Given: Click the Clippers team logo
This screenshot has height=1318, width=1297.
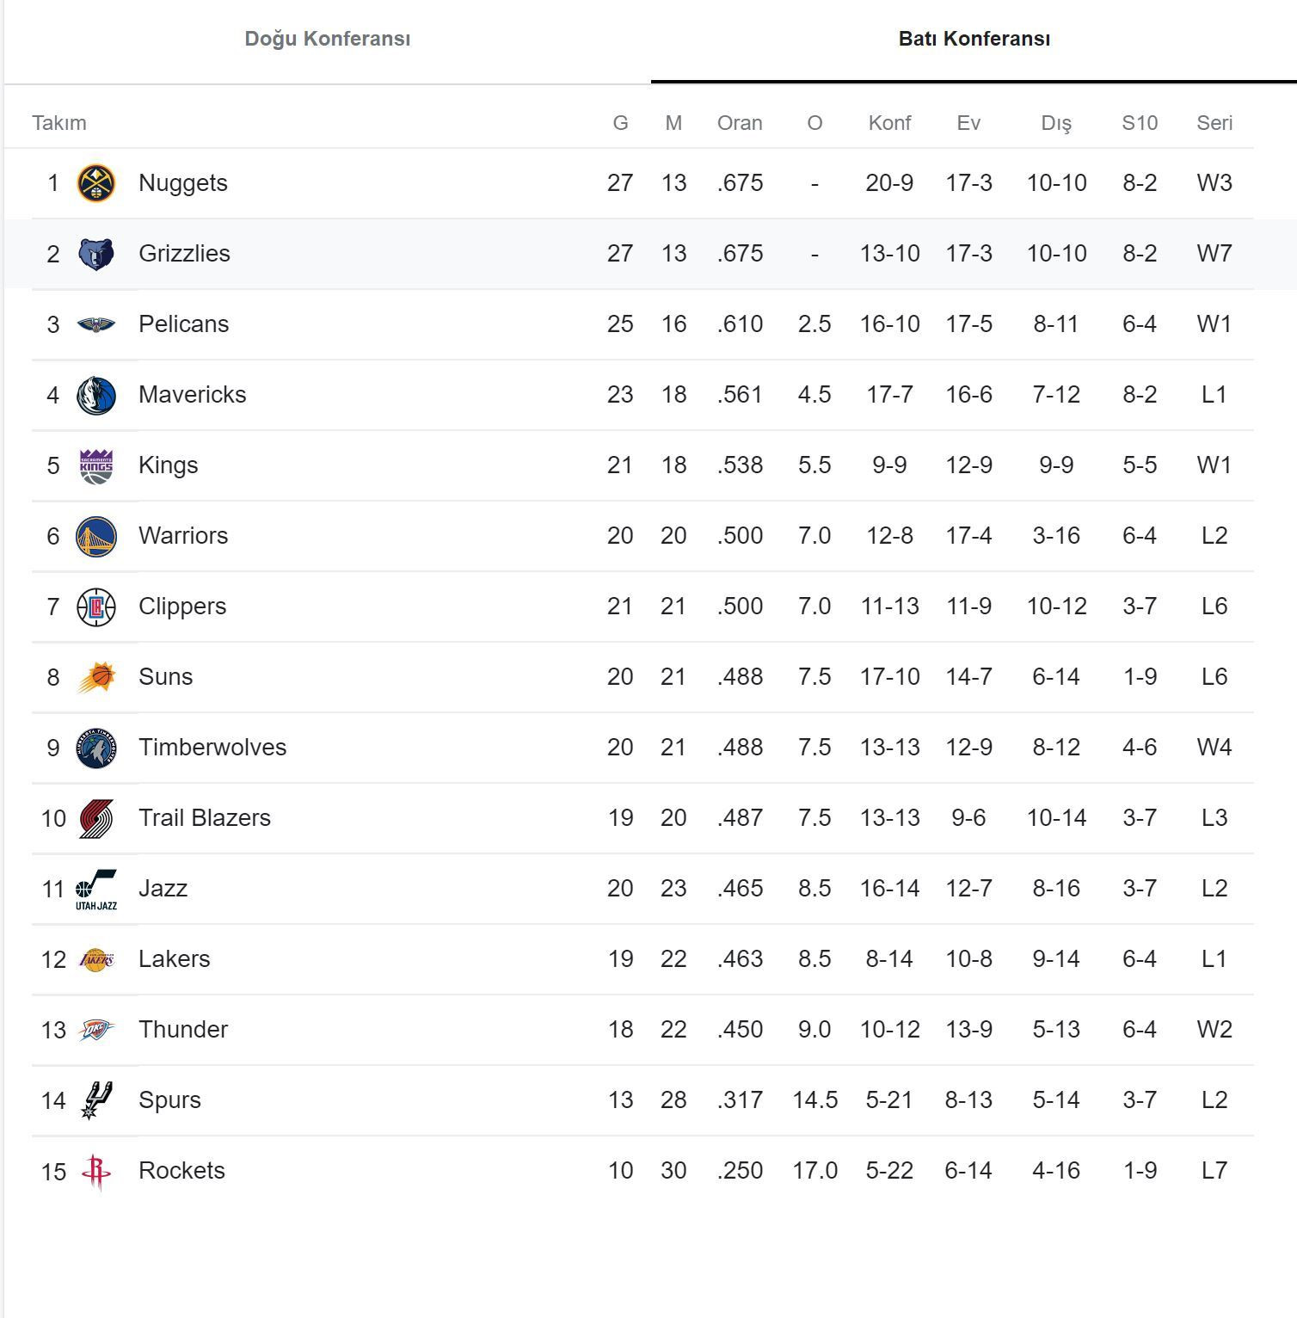Looking at the screenshot, I should pyautogui.click(x=96, y=607).
